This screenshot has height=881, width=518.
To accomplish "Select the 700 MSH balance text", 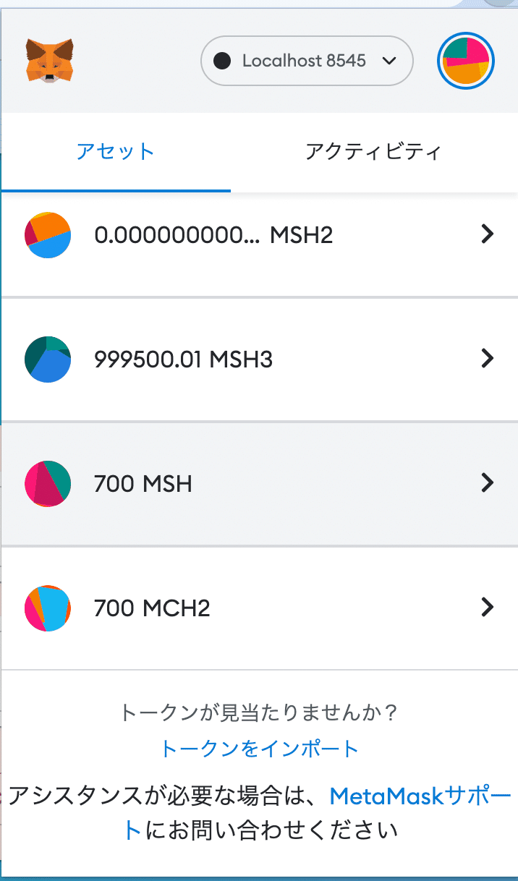I will 143,483.
